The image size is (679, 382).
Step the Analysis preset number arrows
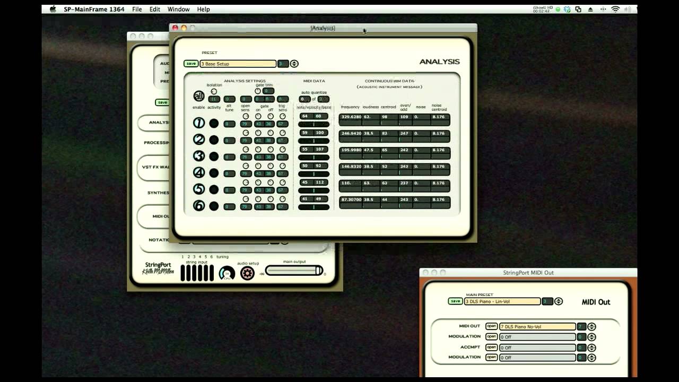[294, 64]
